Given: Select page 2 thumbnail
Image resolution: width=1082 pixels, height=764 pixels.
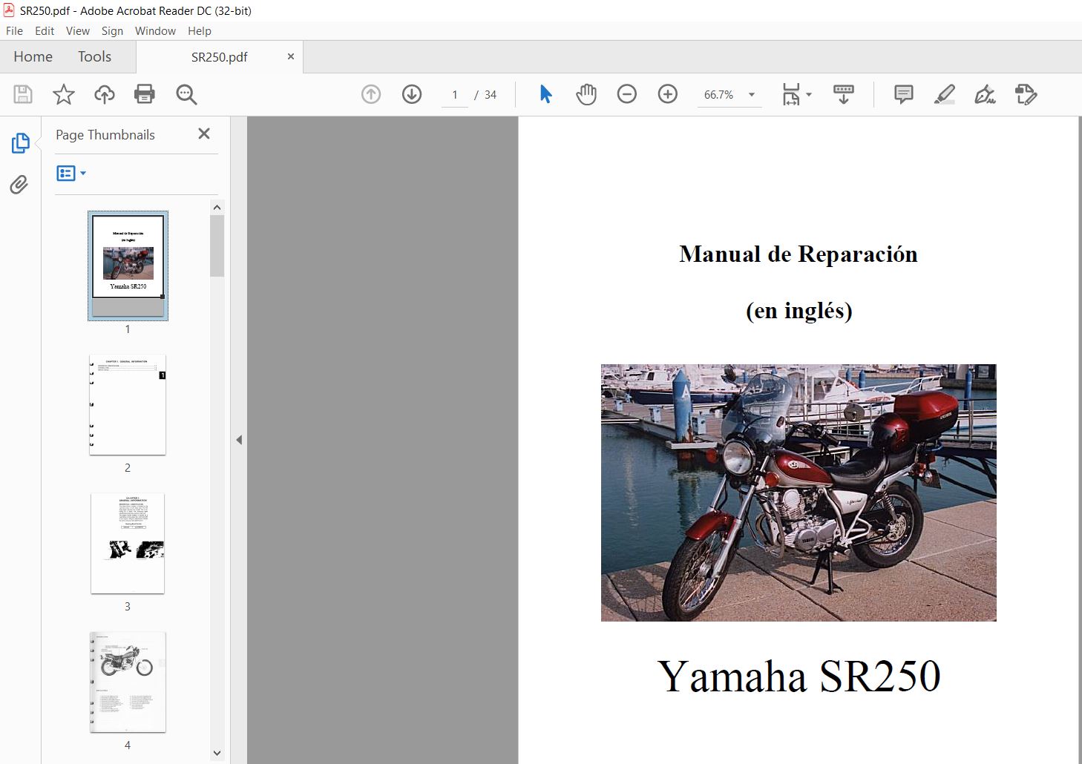Looking at the screenshot, I should (128, 405).
